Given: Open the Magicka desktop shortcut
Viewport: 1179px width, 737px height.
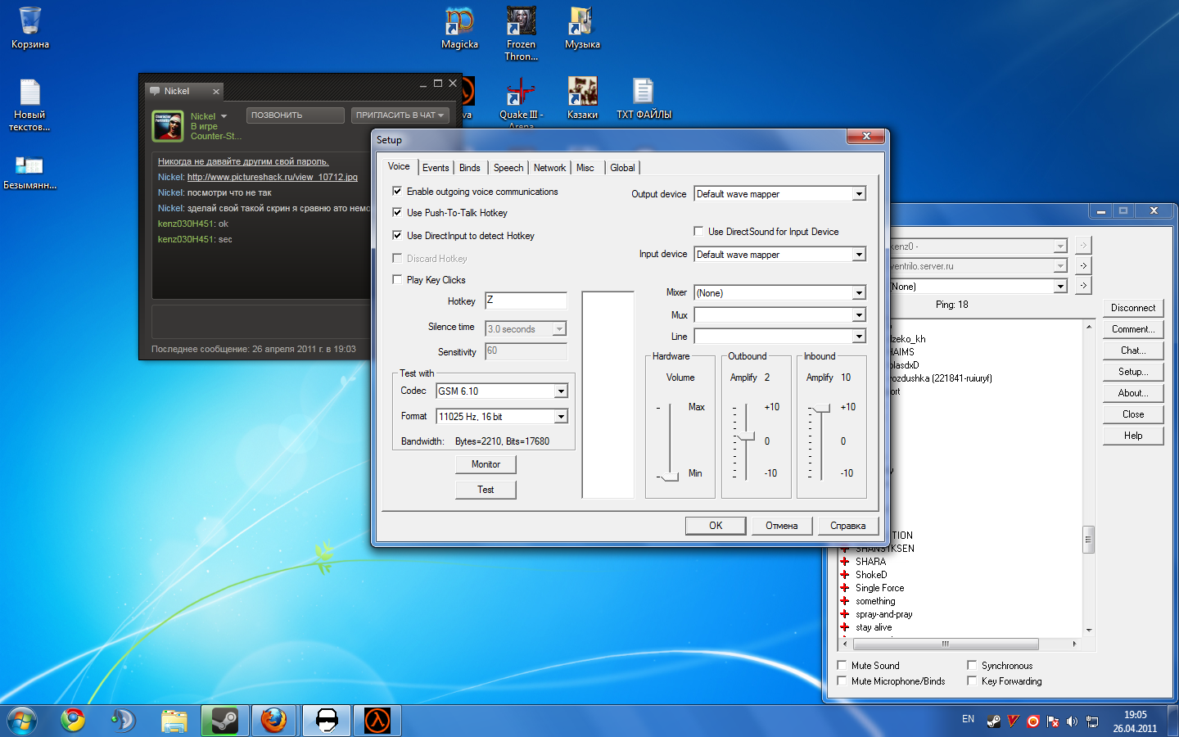Looking at the screenshot, I should [459, 28].
